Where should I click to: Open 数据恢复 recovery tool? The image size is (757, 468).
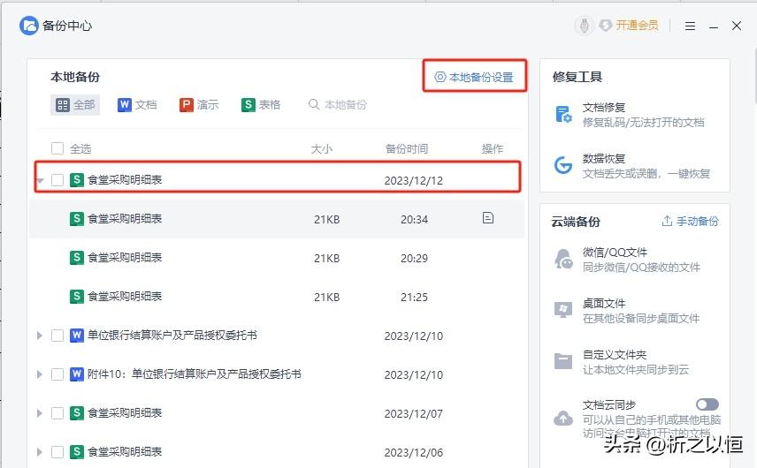click(634, 166)
